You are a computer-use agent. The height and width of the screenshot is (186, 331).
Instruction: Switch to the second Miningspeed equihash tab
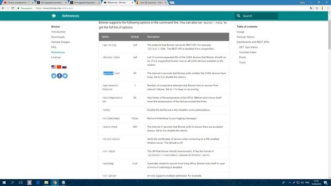(51, 3)
